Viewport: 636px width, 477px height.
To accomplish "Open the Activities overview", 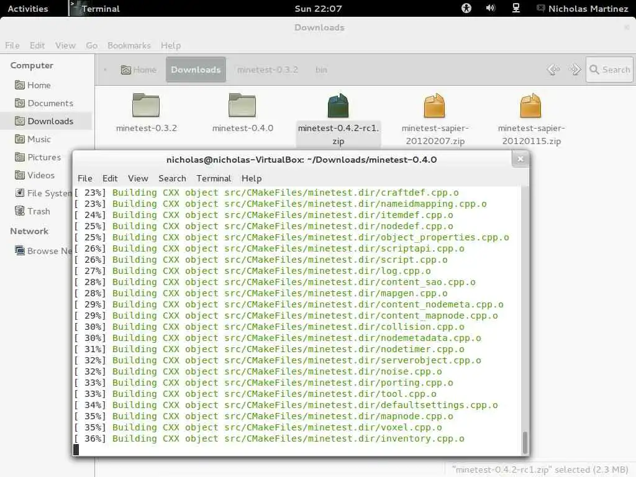I will click(27, 9).
